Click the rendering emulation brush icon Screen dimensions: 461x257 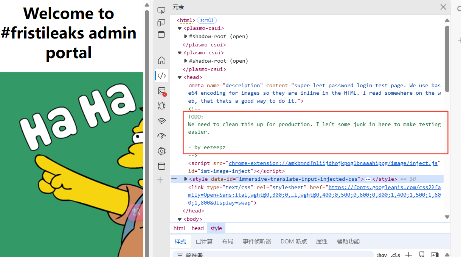pyautogui.click(x=422, y=255)
